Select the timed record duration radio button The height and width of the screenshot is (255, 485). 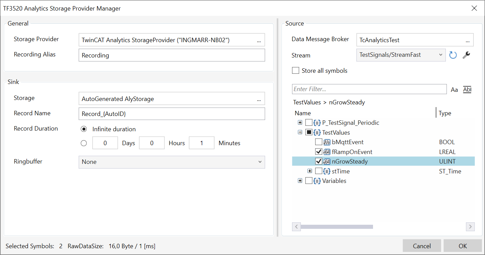84,143
